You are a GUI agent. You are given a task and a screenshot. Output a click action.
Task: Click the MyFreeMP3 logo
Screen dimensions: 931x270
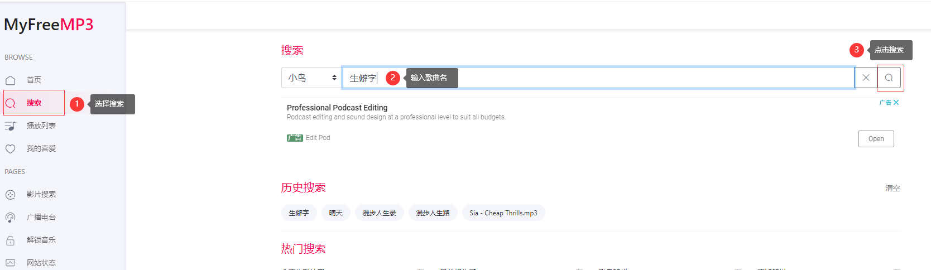pyautogui.click(x=49, y=25)
